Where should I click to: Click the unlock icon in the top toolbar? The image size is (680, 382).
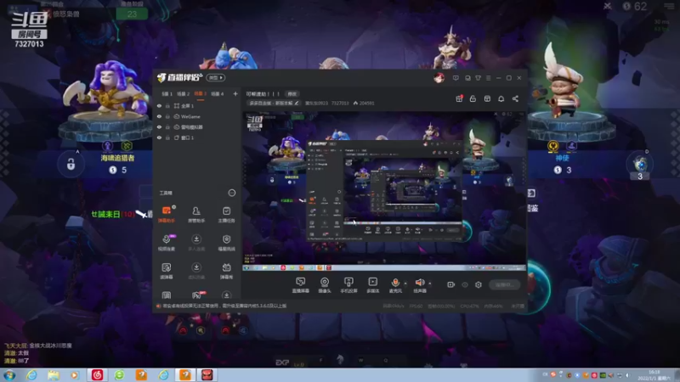tap(473, 98)
